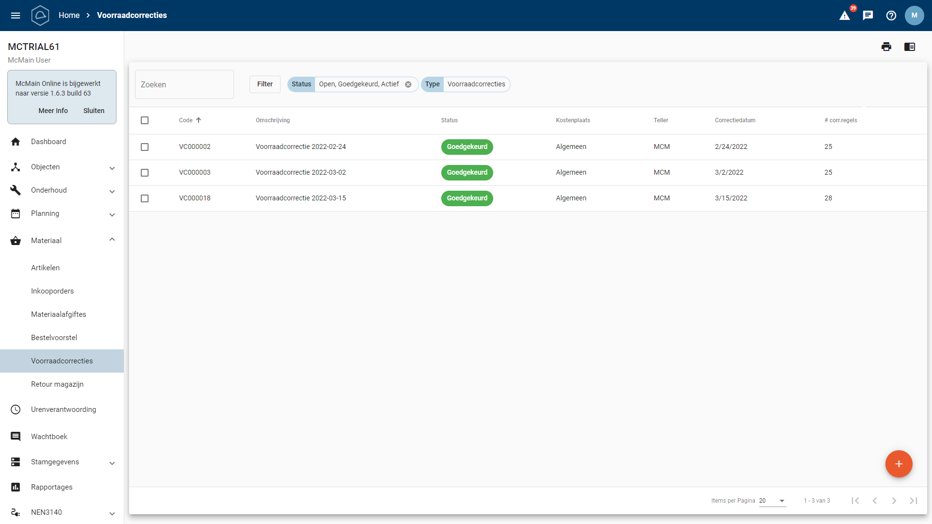Check the box for VC000002 row
Screen dimensions: 932x524
(145, 147)
